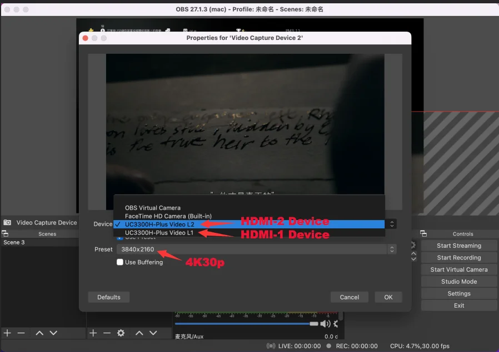Pop out the Scenes dock icon

click(x=5, y=234)
